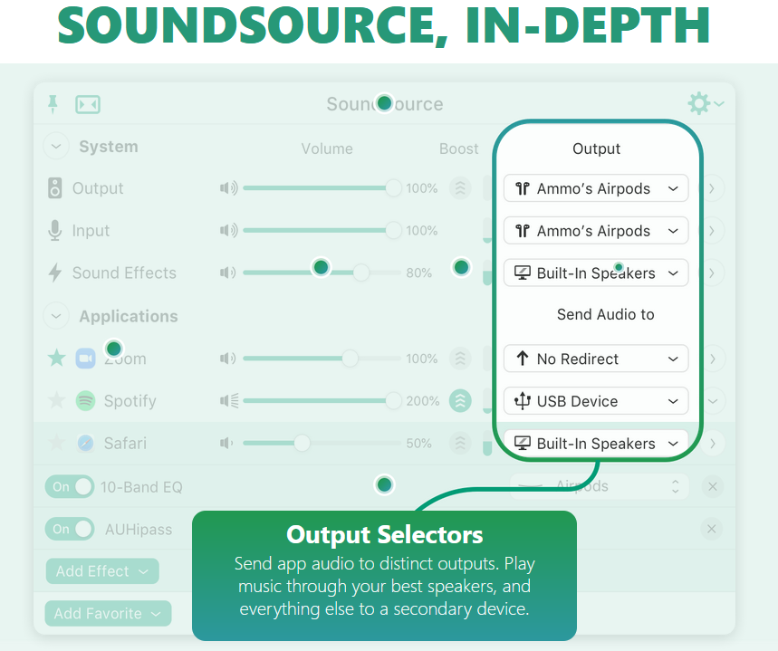Adjust the Sound Effects volume slider
778x651 pixels.
pos(322,273)
